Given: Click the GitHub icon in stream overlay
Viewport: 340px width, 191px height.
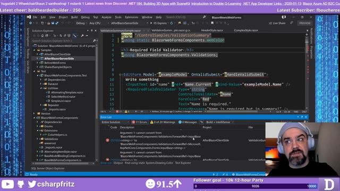Looking at the screenshot, I should point(21,184).
